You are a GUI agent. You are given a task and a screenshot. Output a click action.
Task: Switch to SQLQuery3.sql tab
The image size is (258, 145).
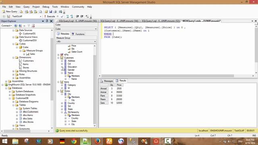(78, 21)
